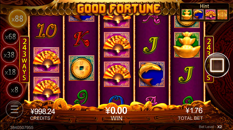Viewport: 233px width, 130px height.
Task: Open the Total Bet ¥1.76 setting
Action: point(190,114)
